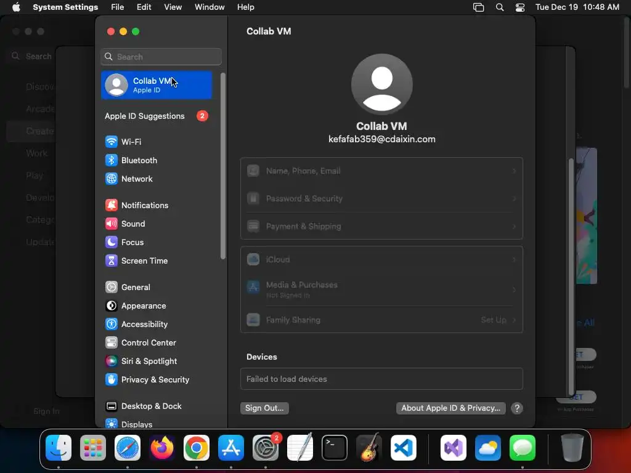Expand Media & Purchases row
Screen dimensions: 631x473
381,289
